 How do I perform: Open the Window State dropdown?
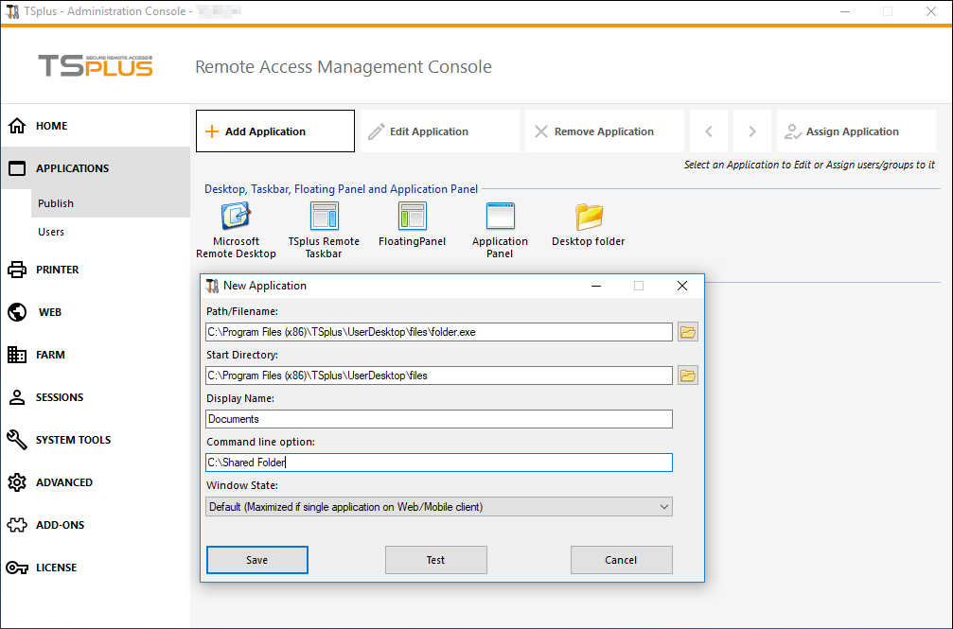[438, 506]
